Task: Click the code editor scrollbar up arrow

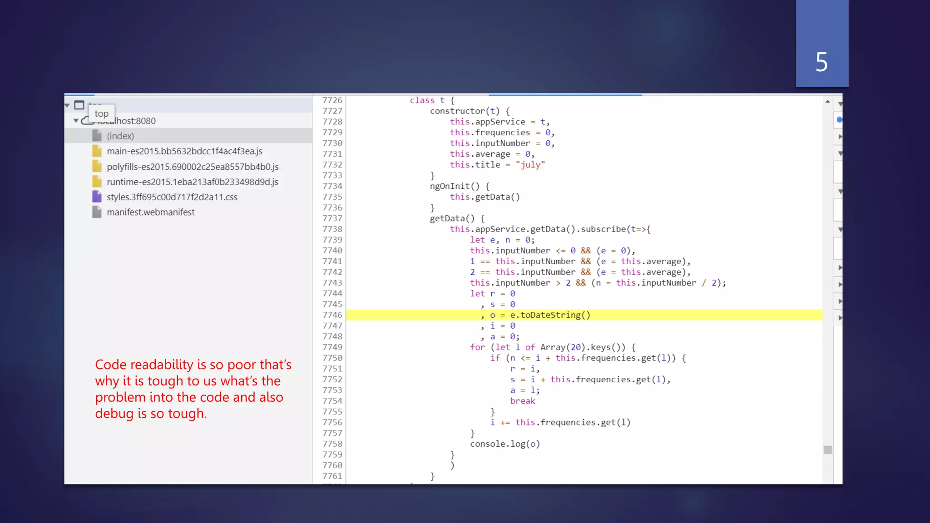Action: point(828,101)
